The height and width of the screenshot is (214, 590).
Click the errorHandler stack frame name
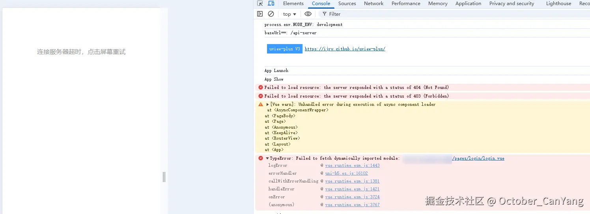[283, 173]
